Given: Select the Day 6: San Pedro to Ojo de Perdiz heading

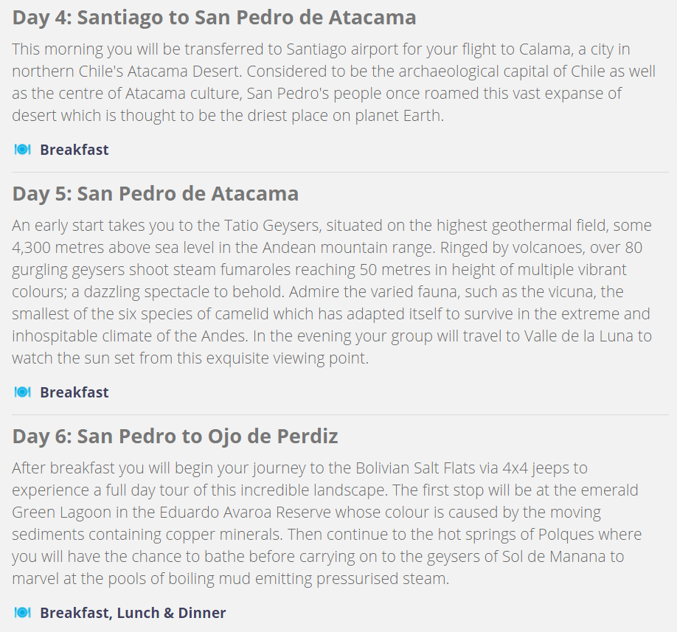Looking at the screenshot, I should point(175,437).
